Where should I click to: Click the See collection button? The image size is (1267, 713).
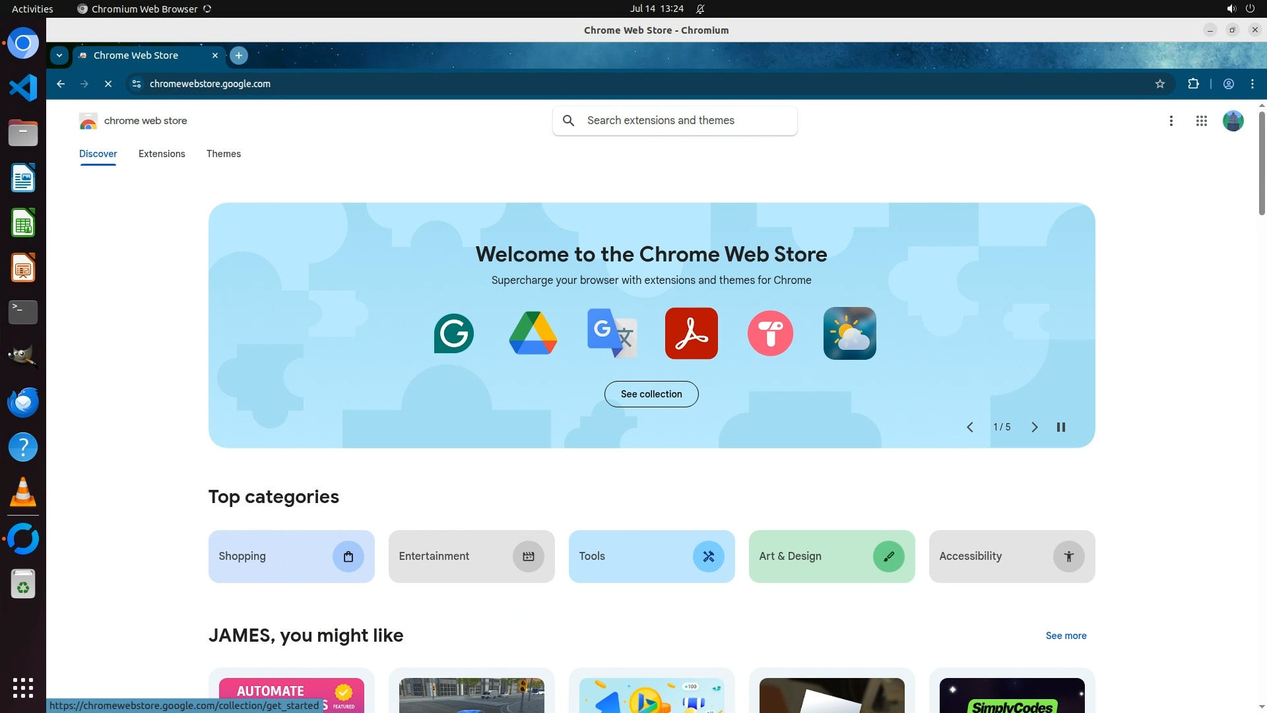coord(651,394)
